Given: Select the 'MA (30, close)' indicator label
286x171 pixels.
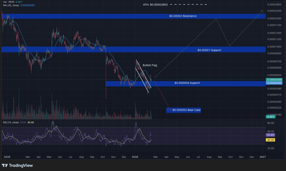Looking at the screenshot, I should click(x=11, y=5).
